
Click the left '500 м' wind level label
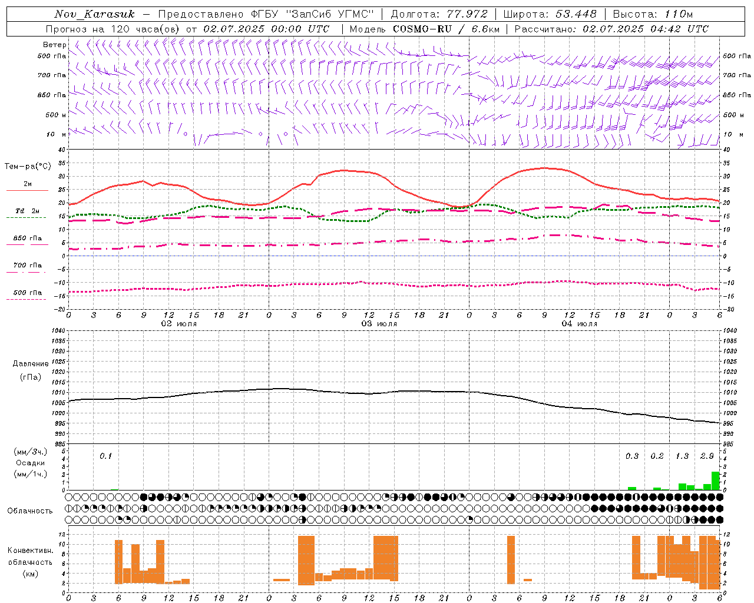tap(56, 115)
